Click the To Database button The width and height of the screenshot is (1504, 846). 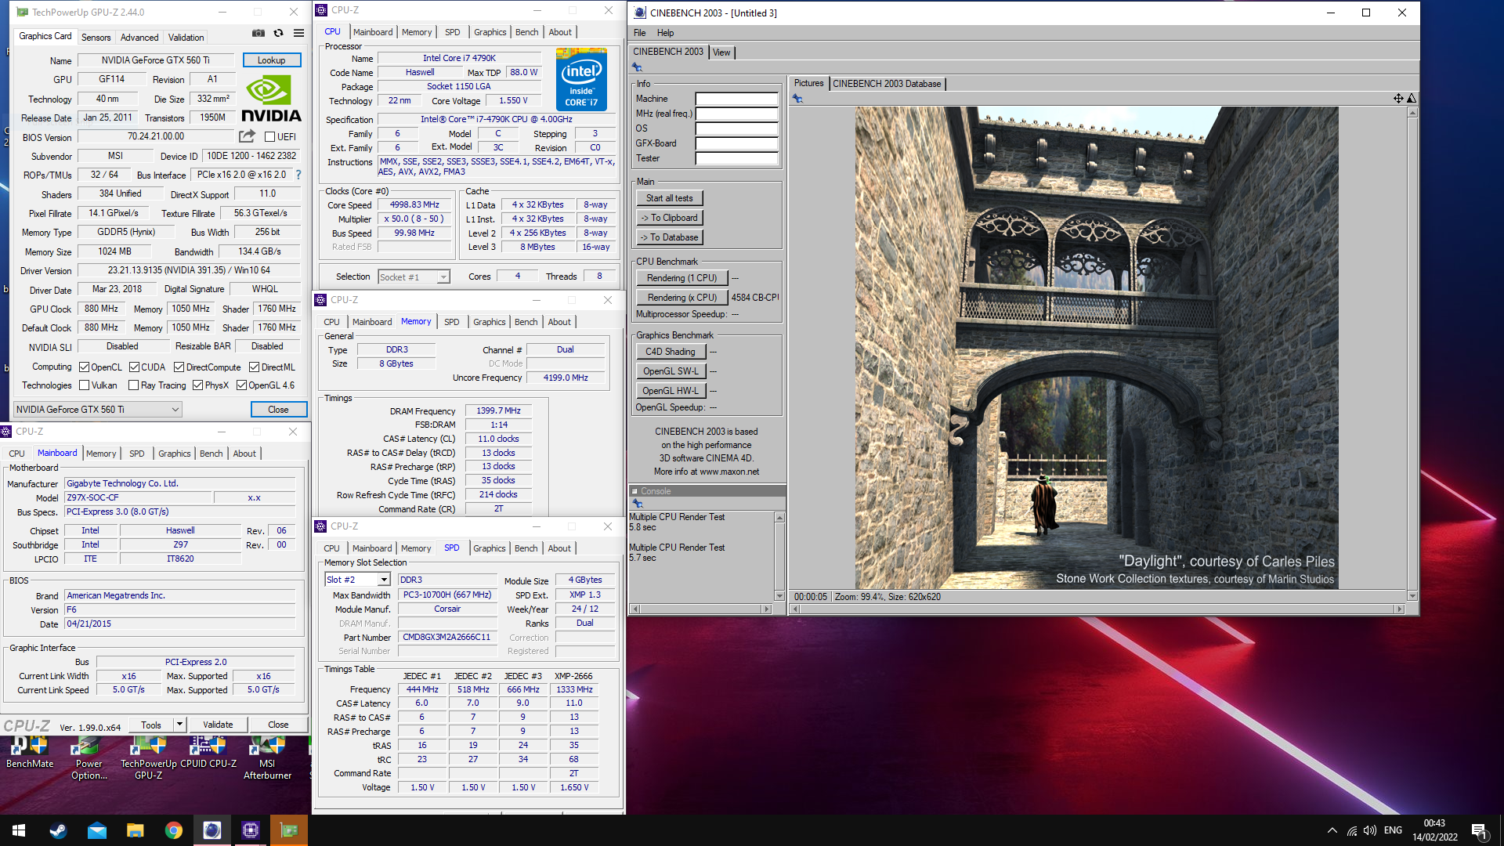(x=669, y=237)
